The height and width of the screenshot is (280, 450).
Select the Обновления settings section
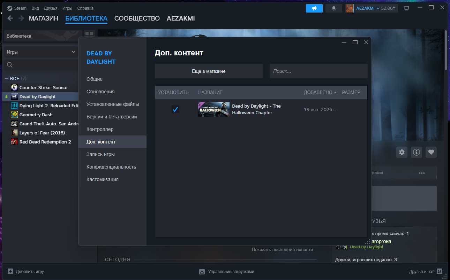(x=112, y=92)
